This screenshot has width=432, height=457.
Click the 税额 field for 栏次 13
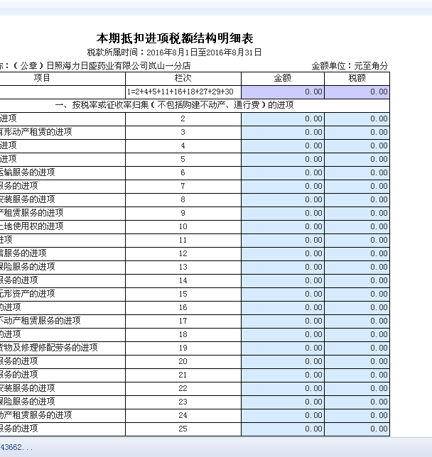[357, 268]
